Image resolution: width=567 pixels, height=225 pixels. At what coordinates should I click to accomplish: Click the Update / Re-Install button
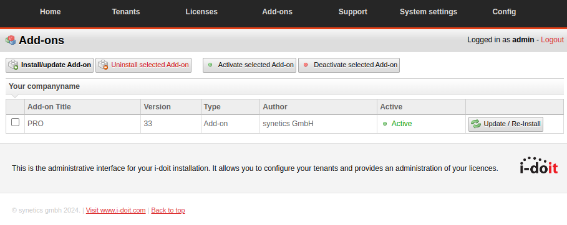[506, 124]
